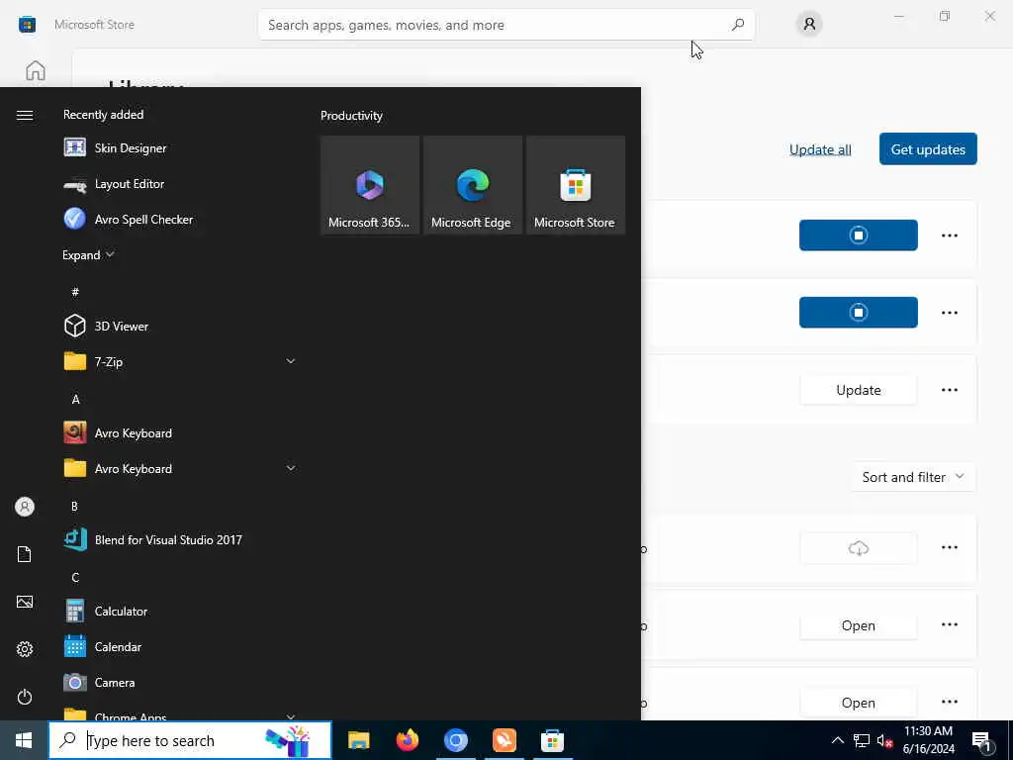Viewport: 1013px width, 760px height.
Task: Open the Microsoft Edge tile
Action: pyautogui.click(x=472, y=185)
